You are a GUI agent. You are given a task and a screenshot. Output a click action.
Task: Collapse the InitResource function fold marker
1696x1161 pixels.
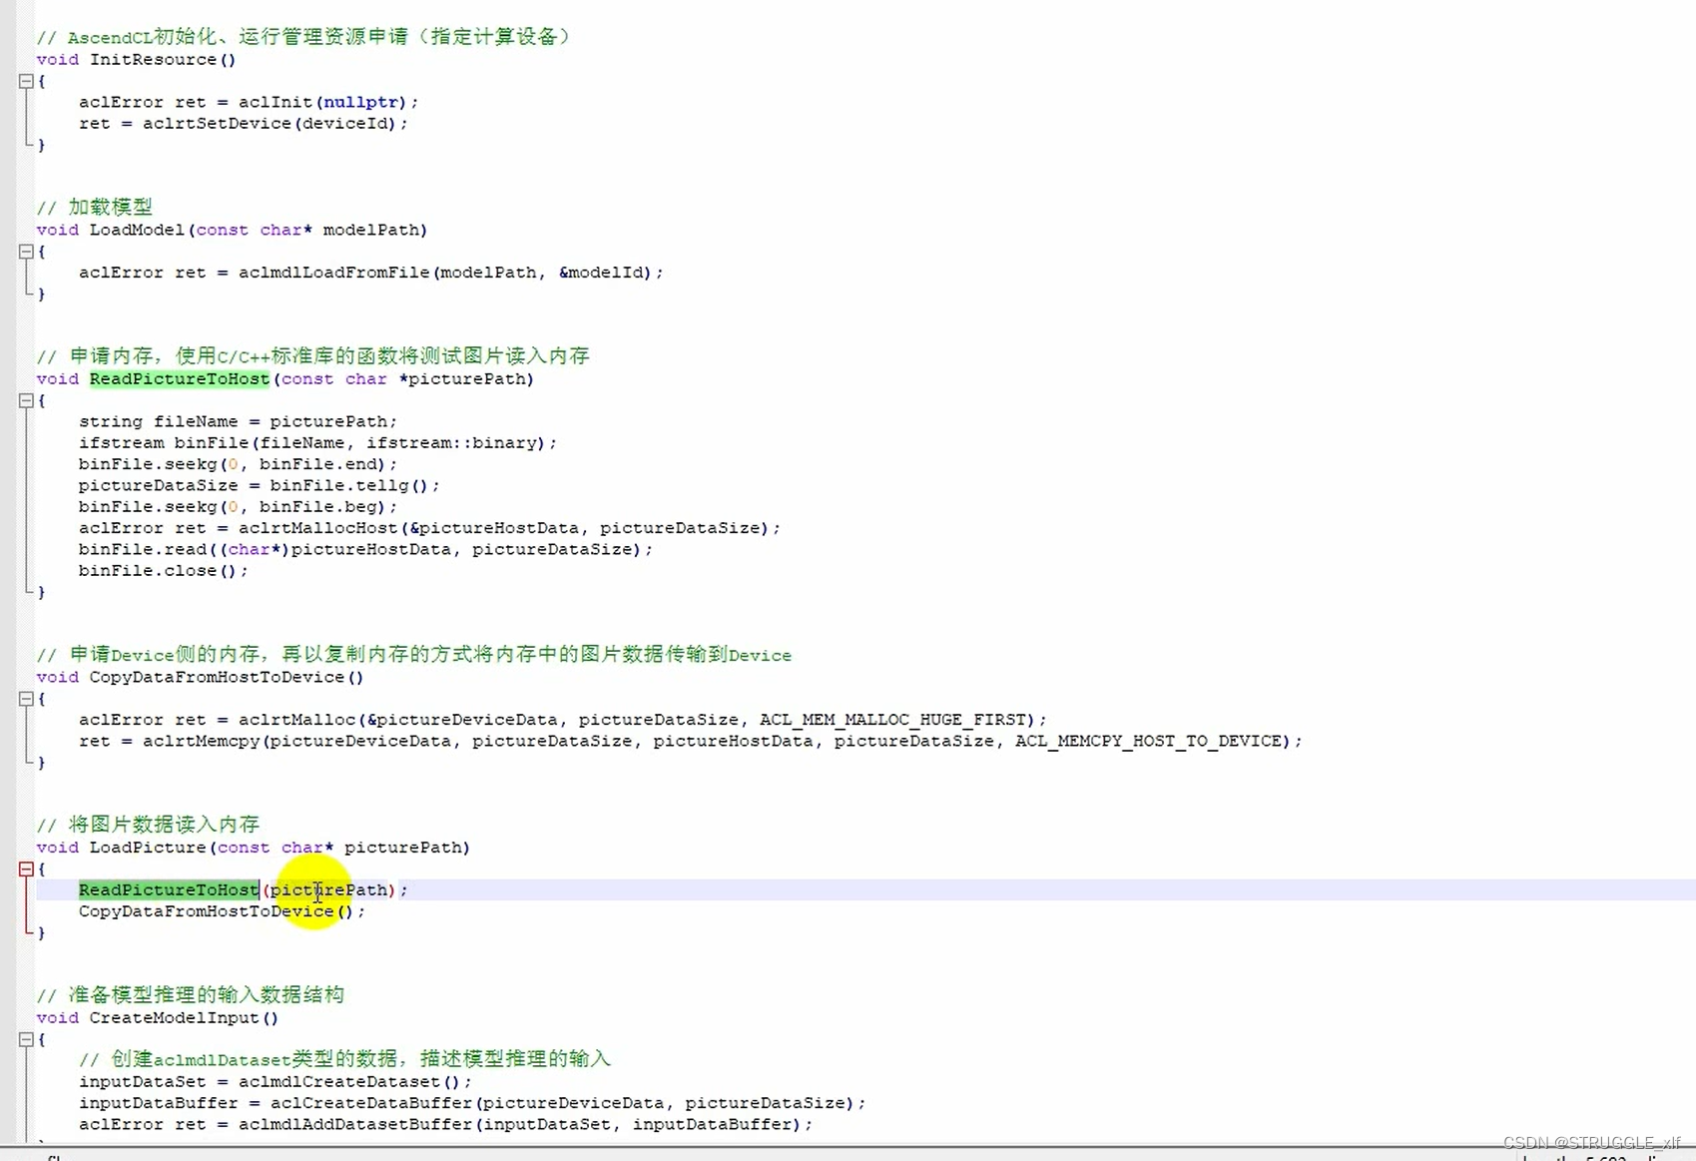(26, 81)
